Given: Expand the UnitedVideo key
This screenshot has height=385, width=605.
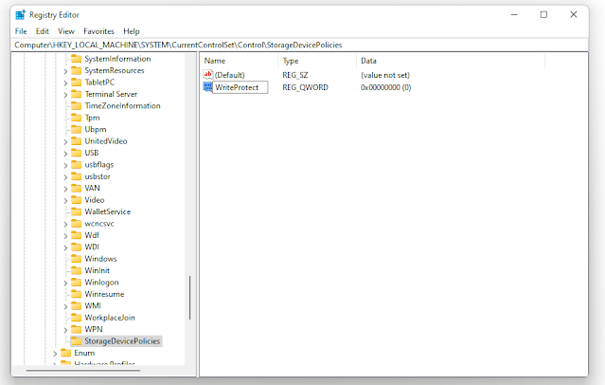Looking at the screenshot, I should tap(65, 141).
